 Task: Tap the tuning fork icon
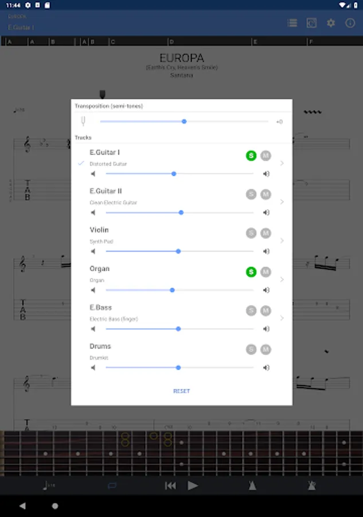coord(83,121)
